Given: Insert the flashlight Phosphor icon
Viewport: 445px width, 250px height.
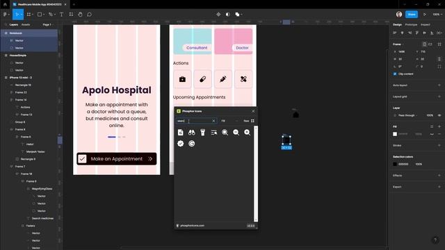Looking at the screenshot, I should point(202,133).
